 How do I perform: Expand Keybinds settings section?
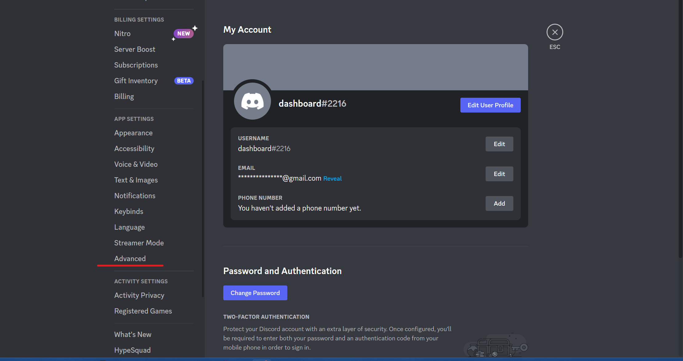(x=128, y=211)
